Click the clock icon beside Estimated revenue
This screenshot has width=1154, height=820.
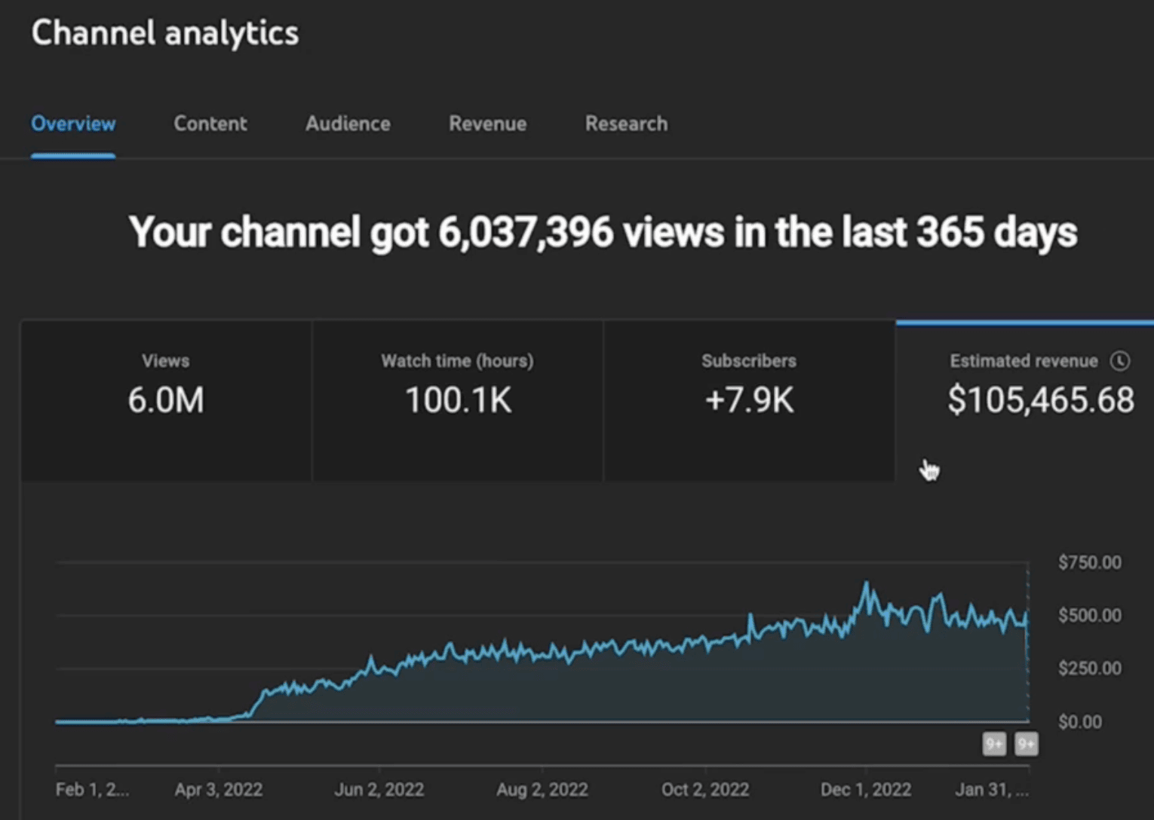point(1120,361)
